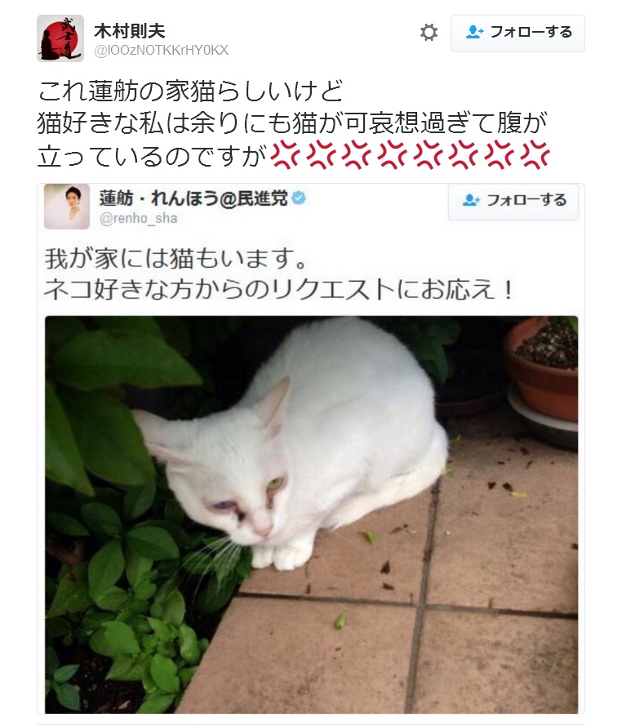This screenshot has width=622, height=726.
Task: Click the quoted text 我が家には猫もいます。
Action: click(x=175, y=258)
